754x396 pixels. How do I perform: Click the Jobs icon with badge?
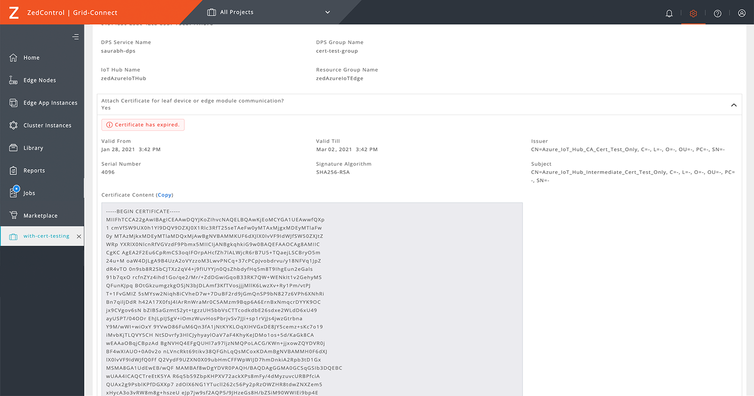coord(14,192)
